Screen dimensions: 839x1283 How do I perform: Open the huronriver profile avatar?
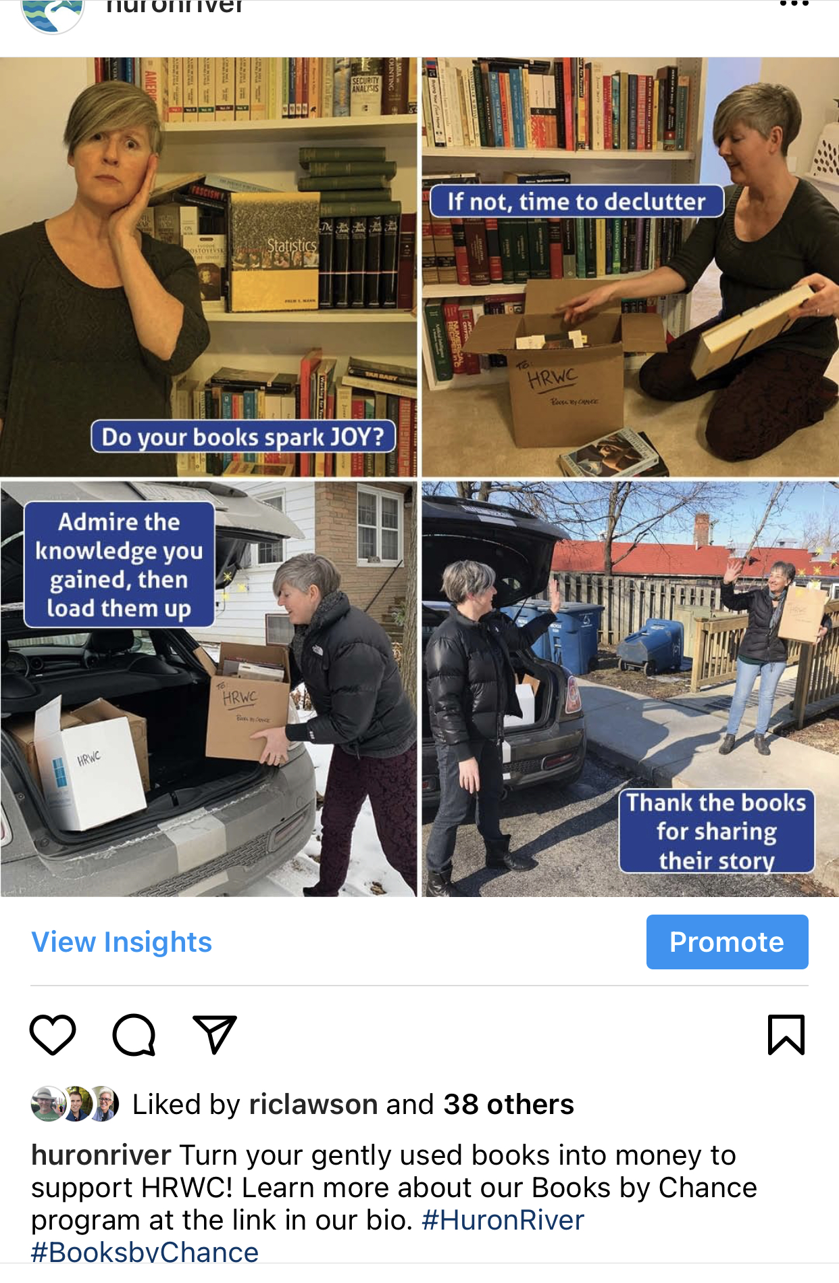(x=53, y=12)
